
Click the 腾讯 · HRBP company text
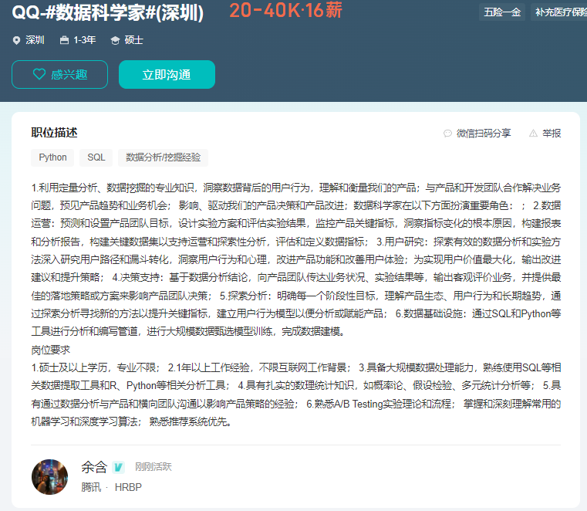(x=112, y=487)
